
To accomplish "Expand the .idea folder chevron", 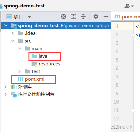I will coord(13,33).
